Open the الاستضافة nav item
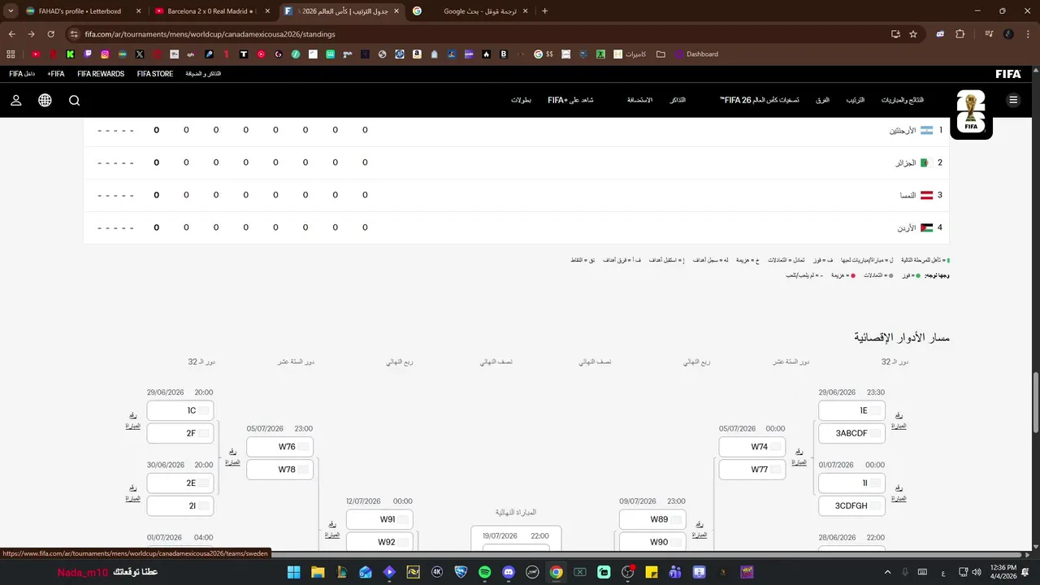Image resolution: width=1040 pixels, height=585 pixels. (x=639, y=100)
